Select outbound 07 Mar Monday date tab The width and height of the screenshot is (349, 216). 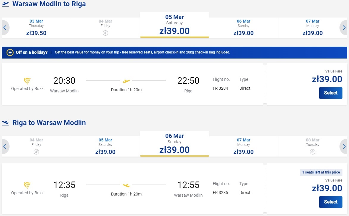(x=312, y=28)
